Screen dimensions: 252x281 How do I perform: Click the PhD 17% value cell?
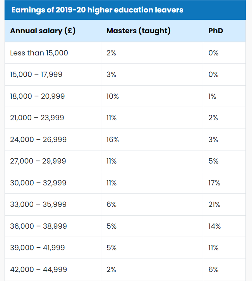coord(224,183)
